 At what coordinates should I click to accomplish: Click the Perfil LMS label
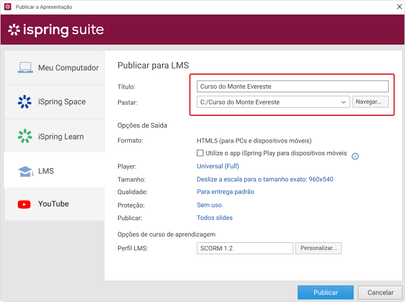click(x=132, y=249)
